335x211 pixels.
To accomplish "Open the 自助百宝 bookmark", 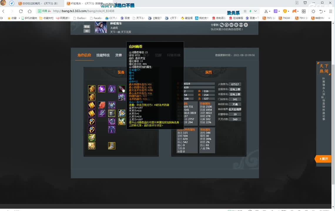I will coord(219,18).
